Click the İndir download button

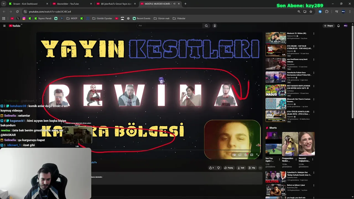click(x=241, y=168)
